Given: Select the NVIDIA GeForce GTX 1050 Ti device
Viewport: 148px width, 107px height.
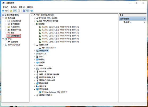Looking at the screenshot, I should tap(55, 92).
